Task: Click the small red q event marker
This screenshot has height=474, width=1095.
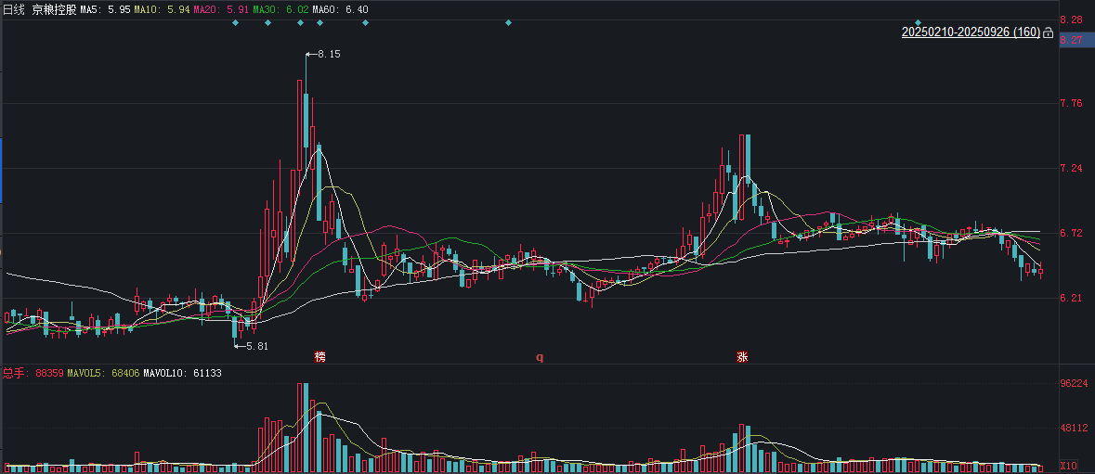Action: click(539, 358)
